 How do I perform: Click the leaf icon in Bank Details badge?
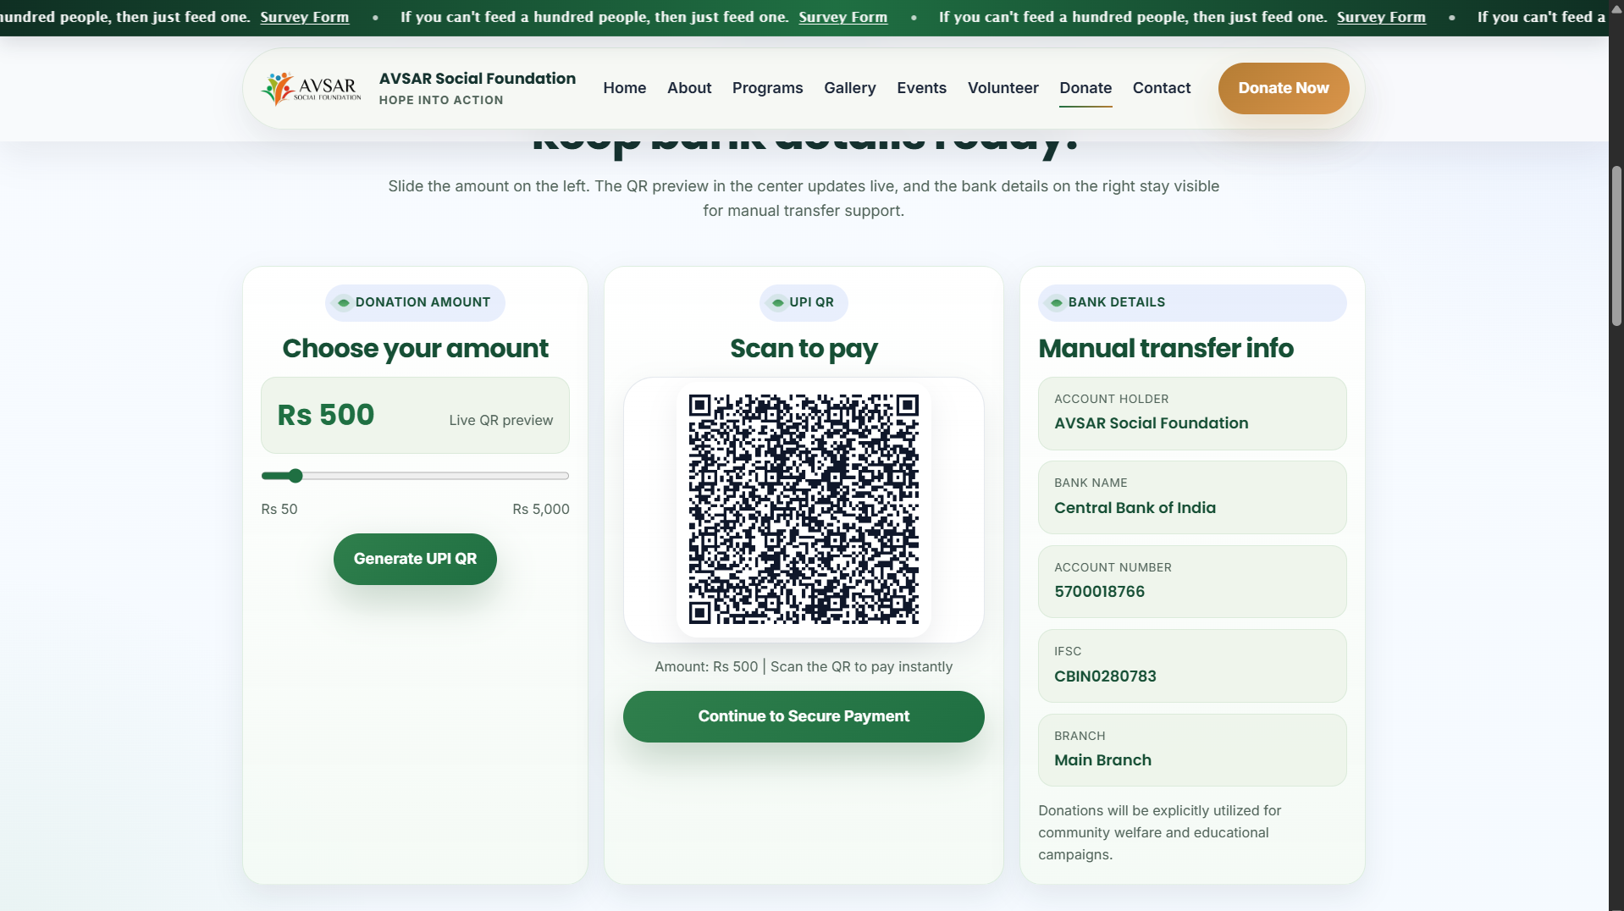coord(1057,302)
